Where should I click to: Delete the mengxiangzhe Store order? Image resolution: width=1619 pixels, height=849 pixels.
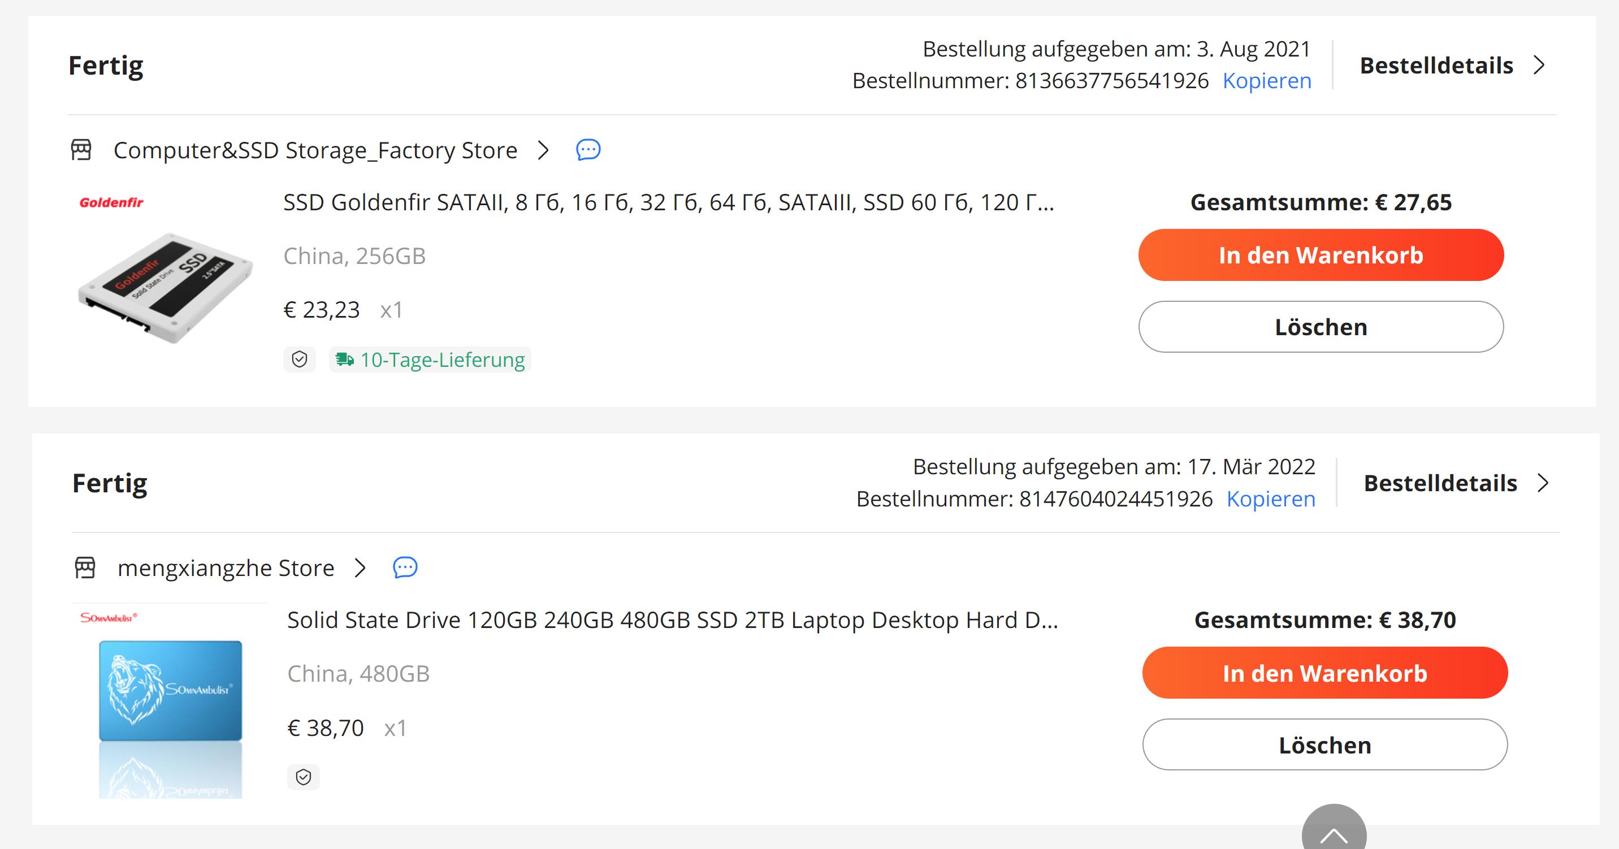pyautogui.click(x=1324, y=744)
